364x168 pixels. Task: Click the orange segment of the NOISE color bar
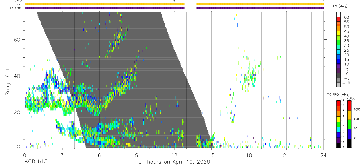(349, 115)
